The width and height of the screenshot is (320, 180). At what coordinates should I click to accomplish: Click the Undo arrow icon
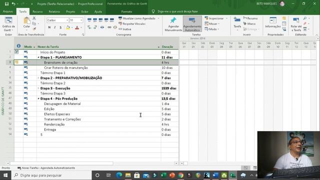click(13, 3)
